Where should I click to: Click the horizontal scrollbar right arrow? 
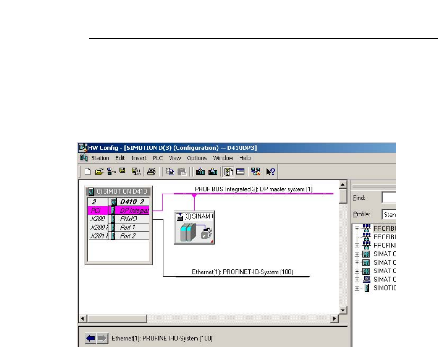click(334, 319)
